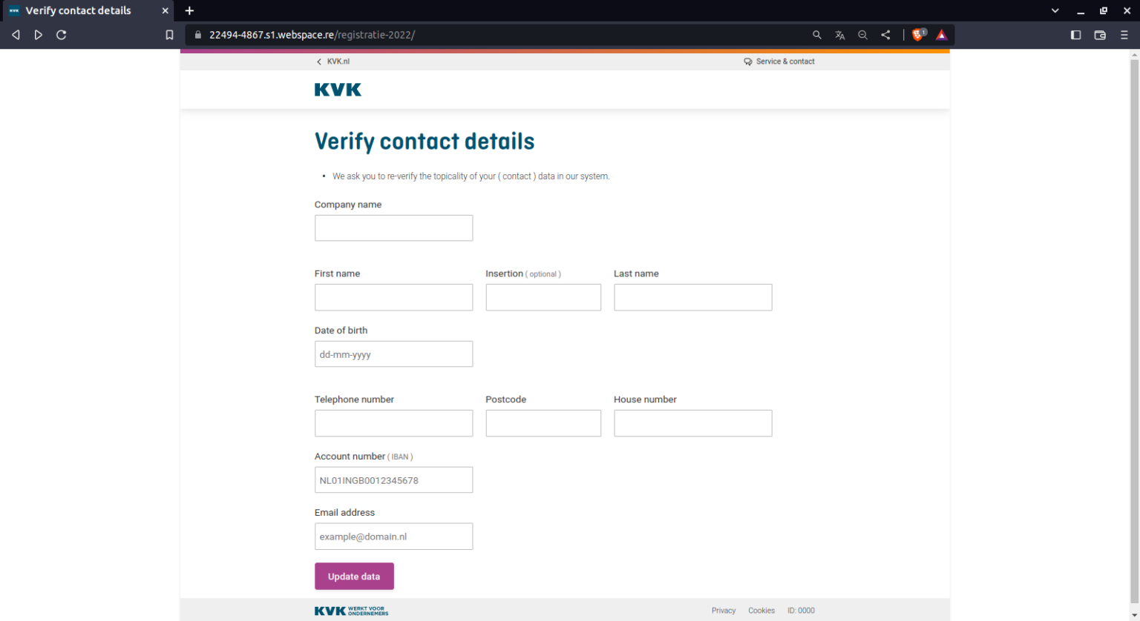Image resolution: width=1140 pixels, height=621 pixels.
Task: Toggle the browser sidebar
Action: [x=1075, y=34]
